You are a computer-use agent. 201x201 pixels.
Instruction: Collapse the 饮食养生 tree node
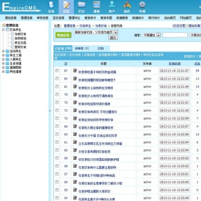click(x=3, y=29)
